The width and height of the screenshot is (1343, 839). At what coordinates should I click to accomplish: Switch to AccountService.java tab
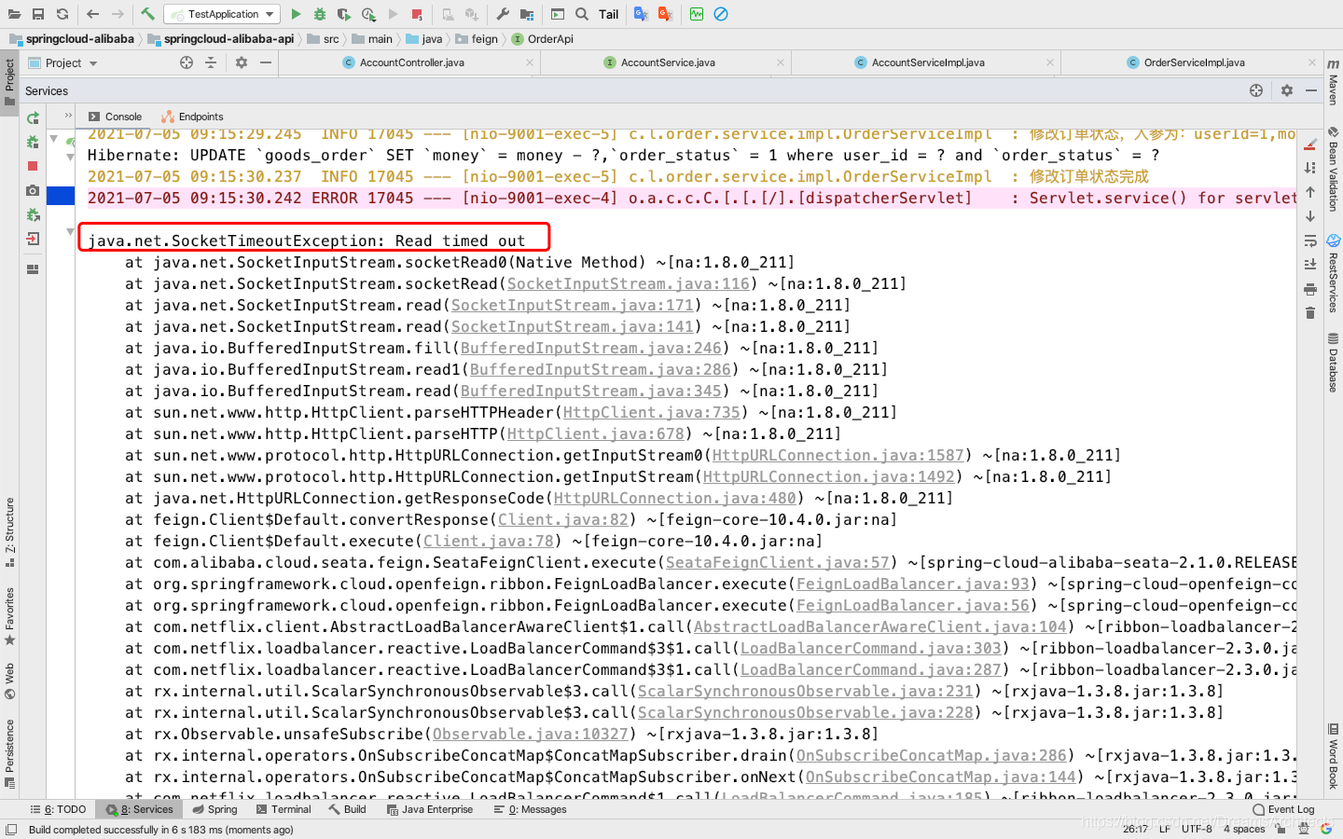click(667, 62)
